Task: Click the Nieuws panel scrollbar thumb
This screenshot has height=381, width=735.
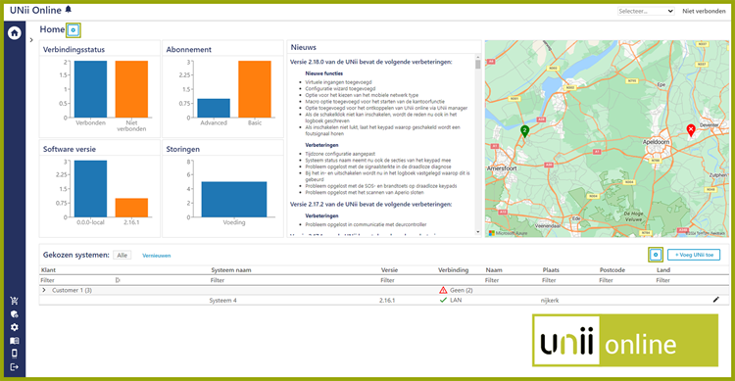Action: pyautogui.click(x=477, y=65)
